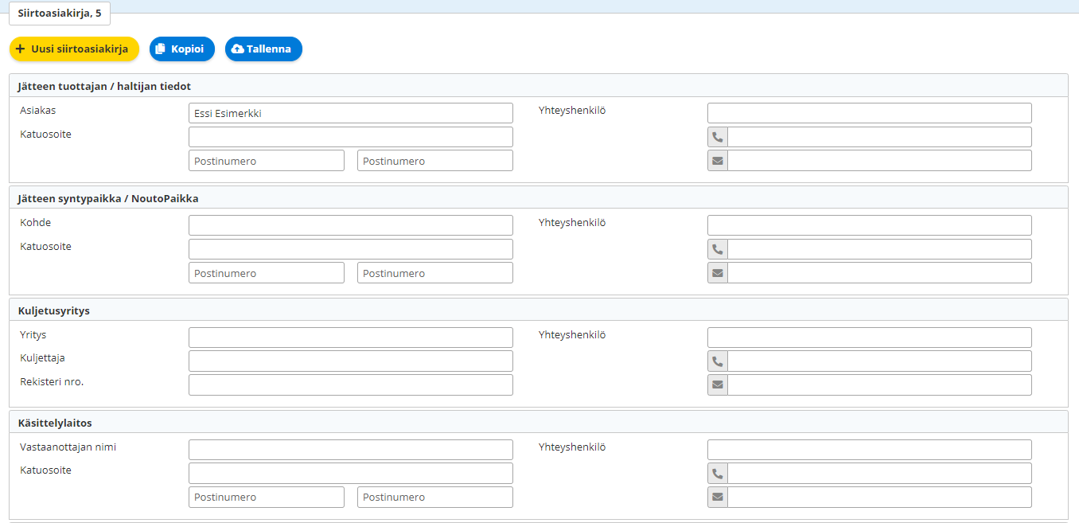This screenshot has width=1079, height=523.
Task: Focus the Asiakas field containing Essi Esimerkki
Action: point(350,113)
